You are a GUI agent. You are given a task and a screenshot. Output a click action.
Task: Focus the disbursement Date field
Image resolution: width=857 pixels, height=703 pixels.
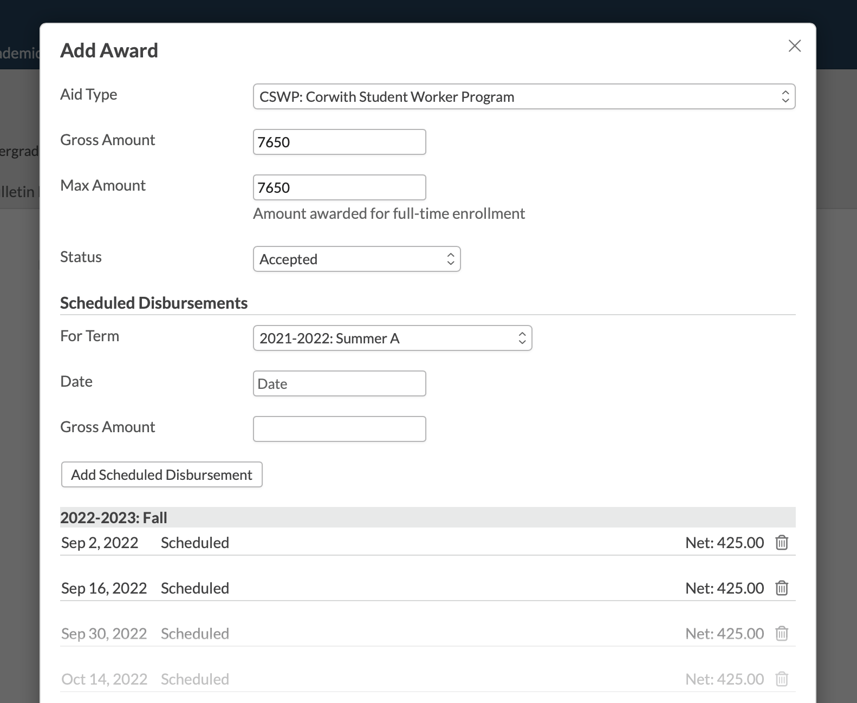(339, 383)
